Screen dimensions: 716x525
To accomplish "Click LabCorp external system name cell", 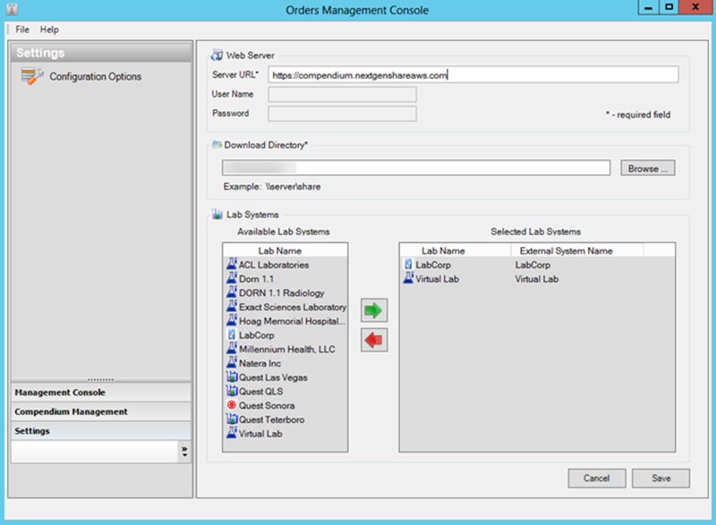I will (533, 265).
